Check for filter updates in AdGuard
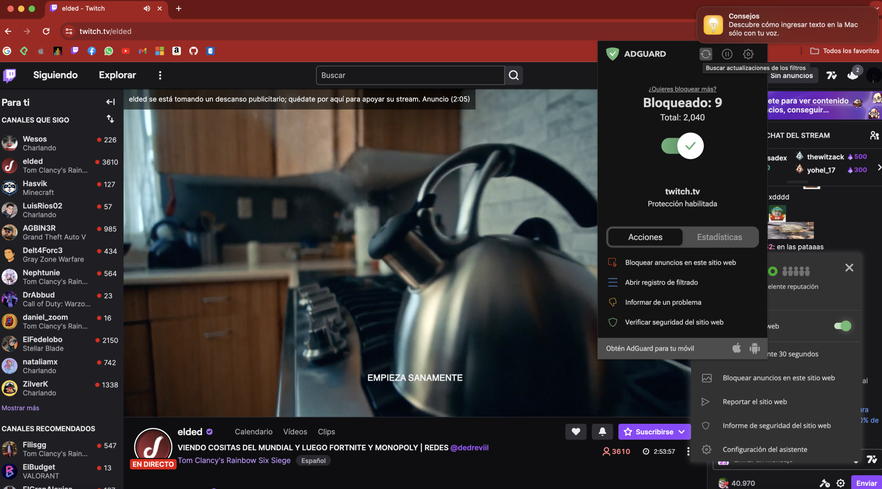This screenshot has width=882, height=489. click(706, 54)
